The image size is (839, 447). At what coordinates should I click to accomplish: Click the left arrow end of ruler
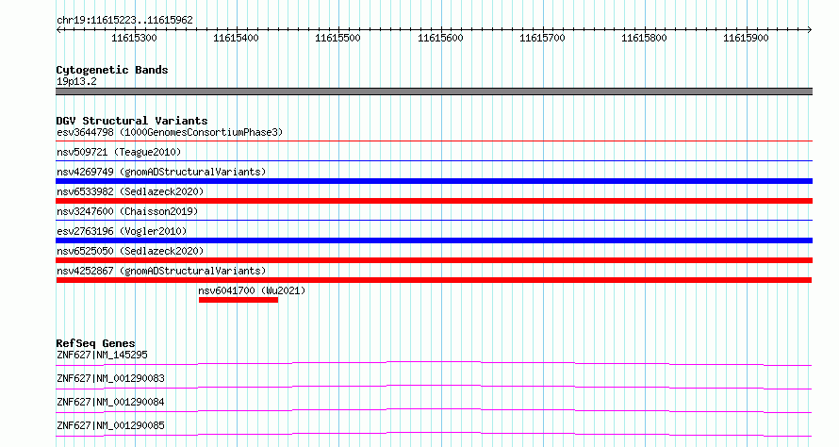[58, 29]
